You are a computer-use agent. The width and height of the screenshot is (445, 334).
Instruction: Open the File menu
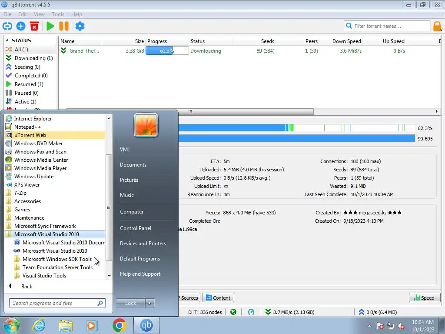click(x=7, y=14)
